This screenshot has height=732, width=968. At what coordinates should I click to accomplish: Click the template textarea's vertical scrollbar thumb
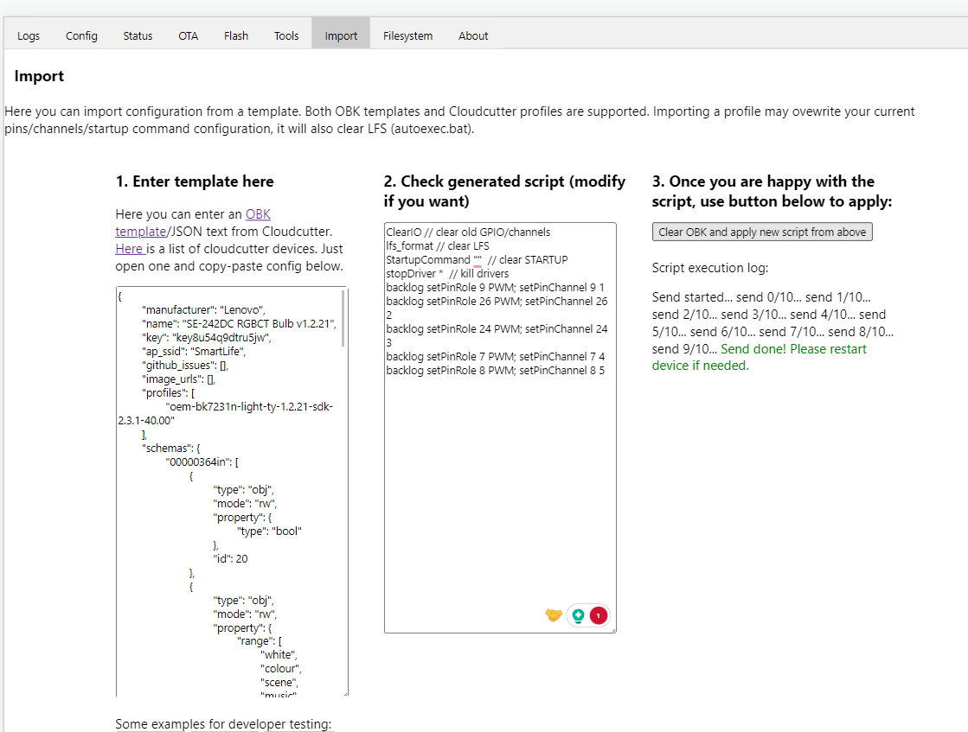[x=343, y=318]
